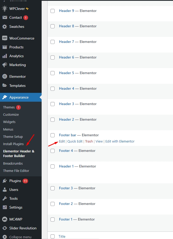Click the WooCommerce icon in sidebar
173x239 pixels.
[x=4, y=38]
